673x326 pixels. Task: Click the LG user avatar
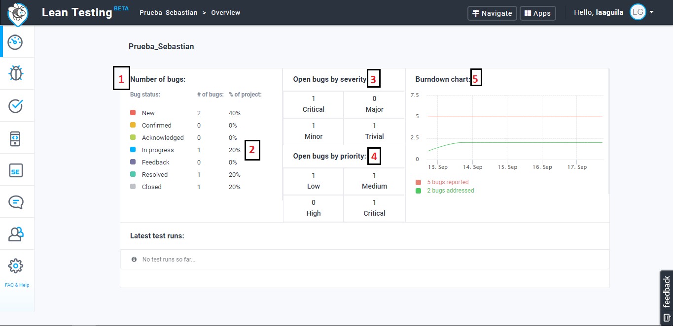(638, 13)
